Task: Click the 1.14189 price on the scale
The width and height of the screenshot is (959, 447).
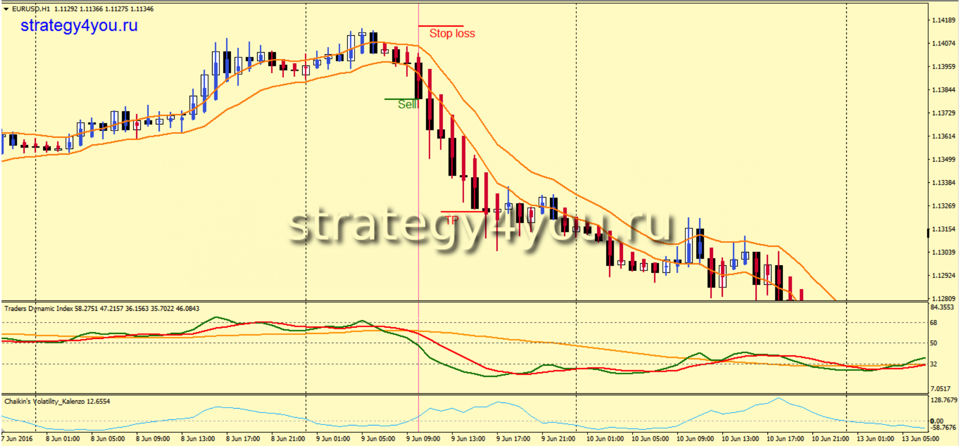Action: tap(943, 20)
